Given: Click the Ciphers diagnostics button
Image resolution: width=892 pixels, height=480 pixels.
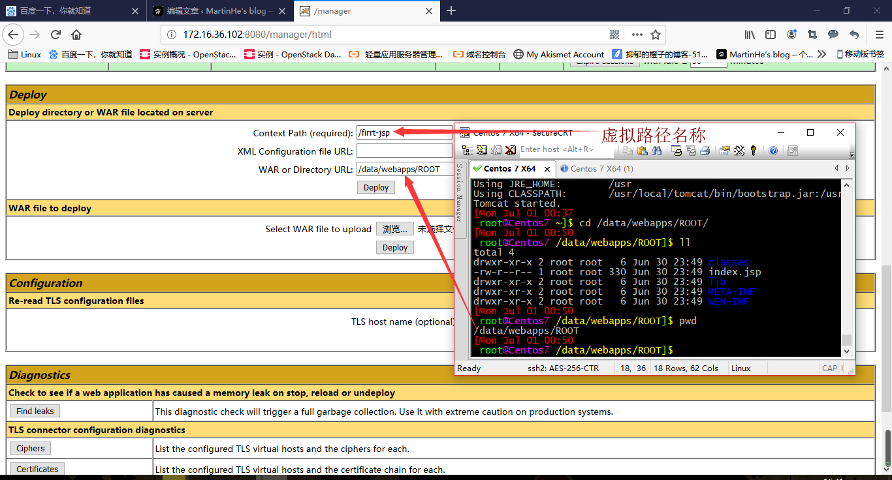Looking at the screenshot, I should pos(31,449).
